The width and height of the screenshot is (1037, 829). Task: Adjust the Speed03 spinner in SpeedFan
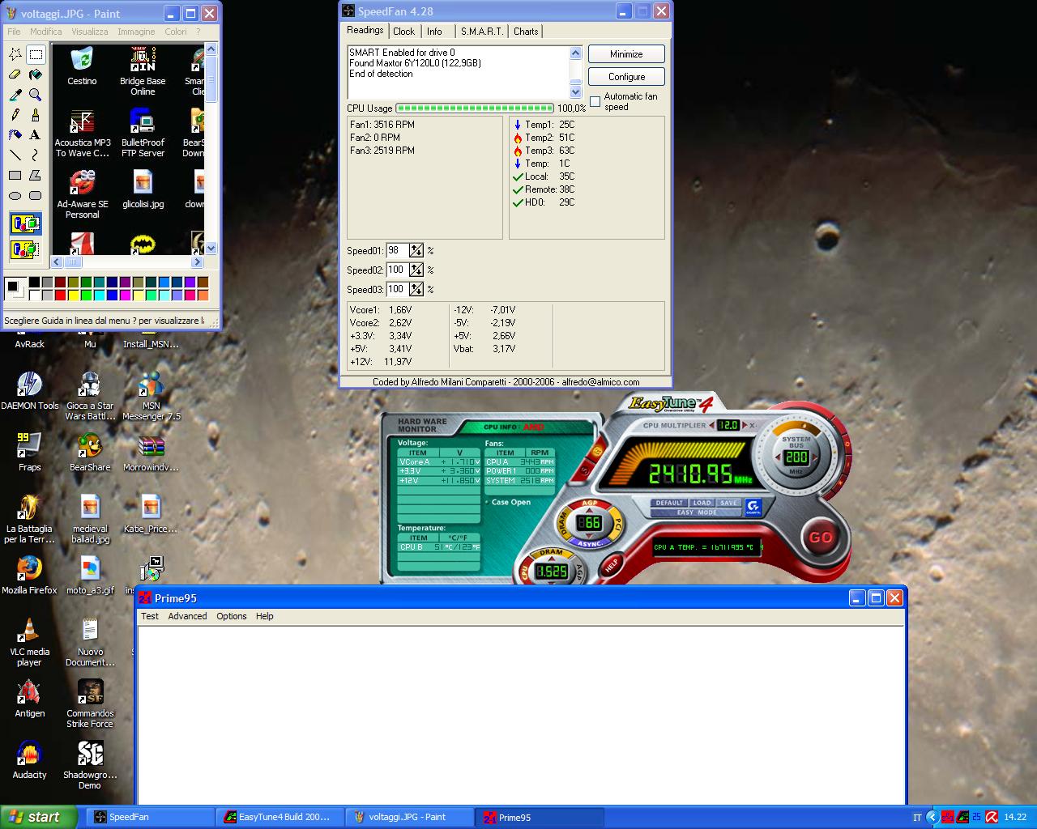[x=416, y=290]
